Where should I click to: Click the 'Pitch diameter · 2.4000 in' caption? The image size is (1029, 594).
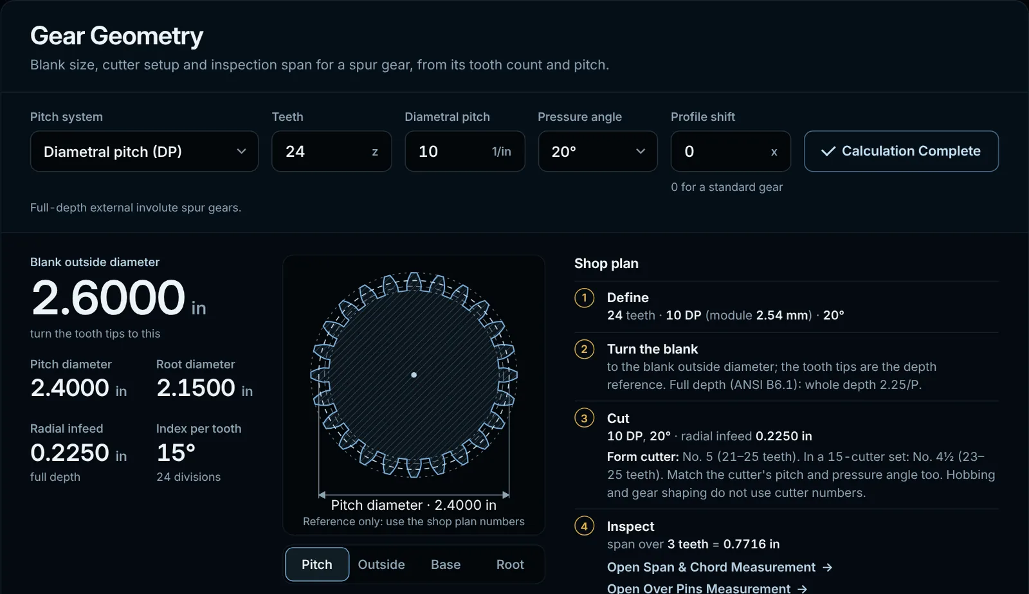click(x=414, y=505)
